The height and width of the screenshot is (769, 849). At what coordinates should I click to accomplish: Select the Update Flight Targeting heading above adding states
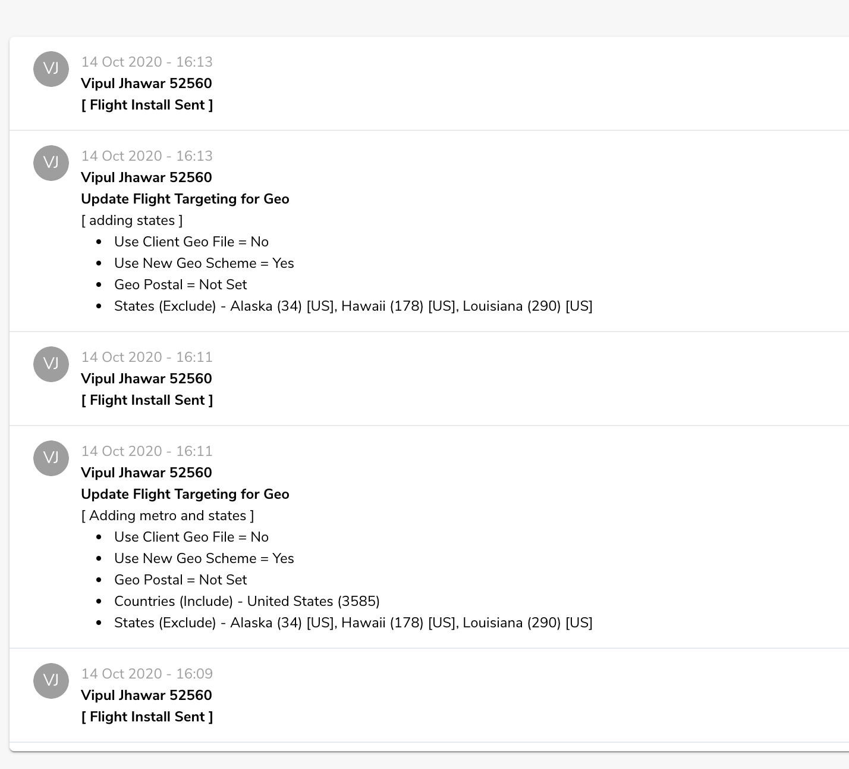[x=185, y=199]
